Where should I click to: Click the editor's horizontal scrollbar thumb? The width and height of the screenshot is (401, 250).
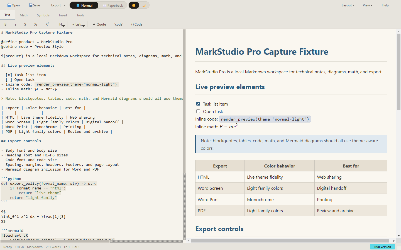pos(55,241)
